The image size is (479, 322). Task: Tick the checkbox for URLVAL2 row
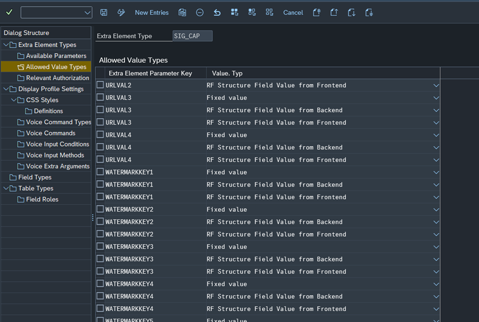(100, 85)
